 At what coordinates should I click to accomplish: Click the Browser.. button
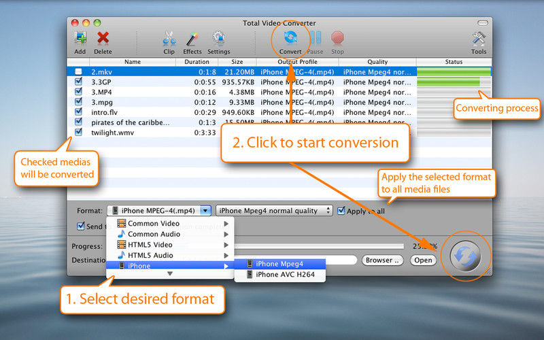382,260
